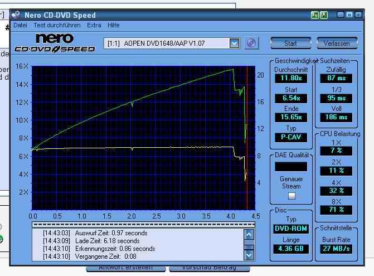Click the empty DAE Qualität field

(291, 167)
